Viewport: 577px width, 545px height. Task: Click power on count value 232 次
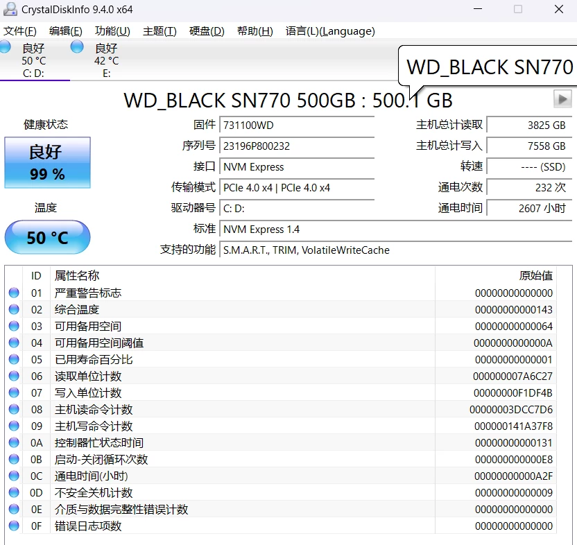point(529,188)
